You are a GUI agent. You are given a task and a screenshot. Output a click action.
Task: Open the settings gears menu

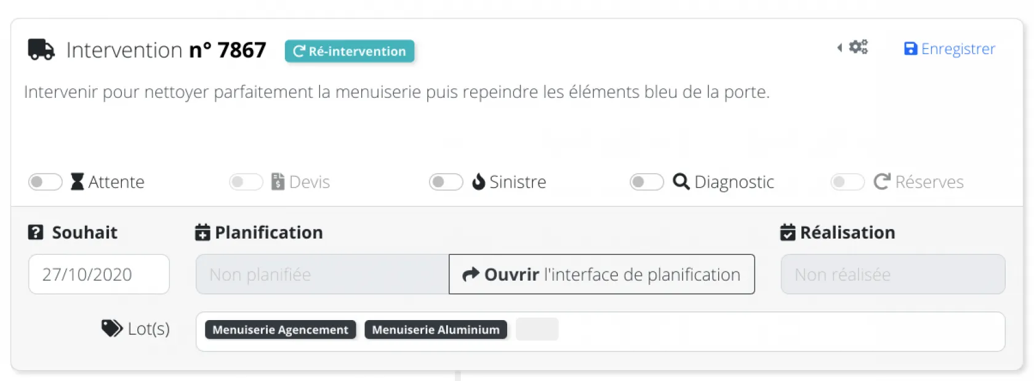(858, 47)
